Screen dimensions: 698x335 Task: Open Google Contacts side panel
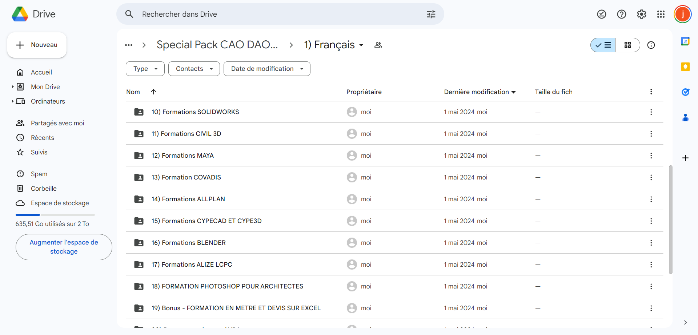pos(685,117)
